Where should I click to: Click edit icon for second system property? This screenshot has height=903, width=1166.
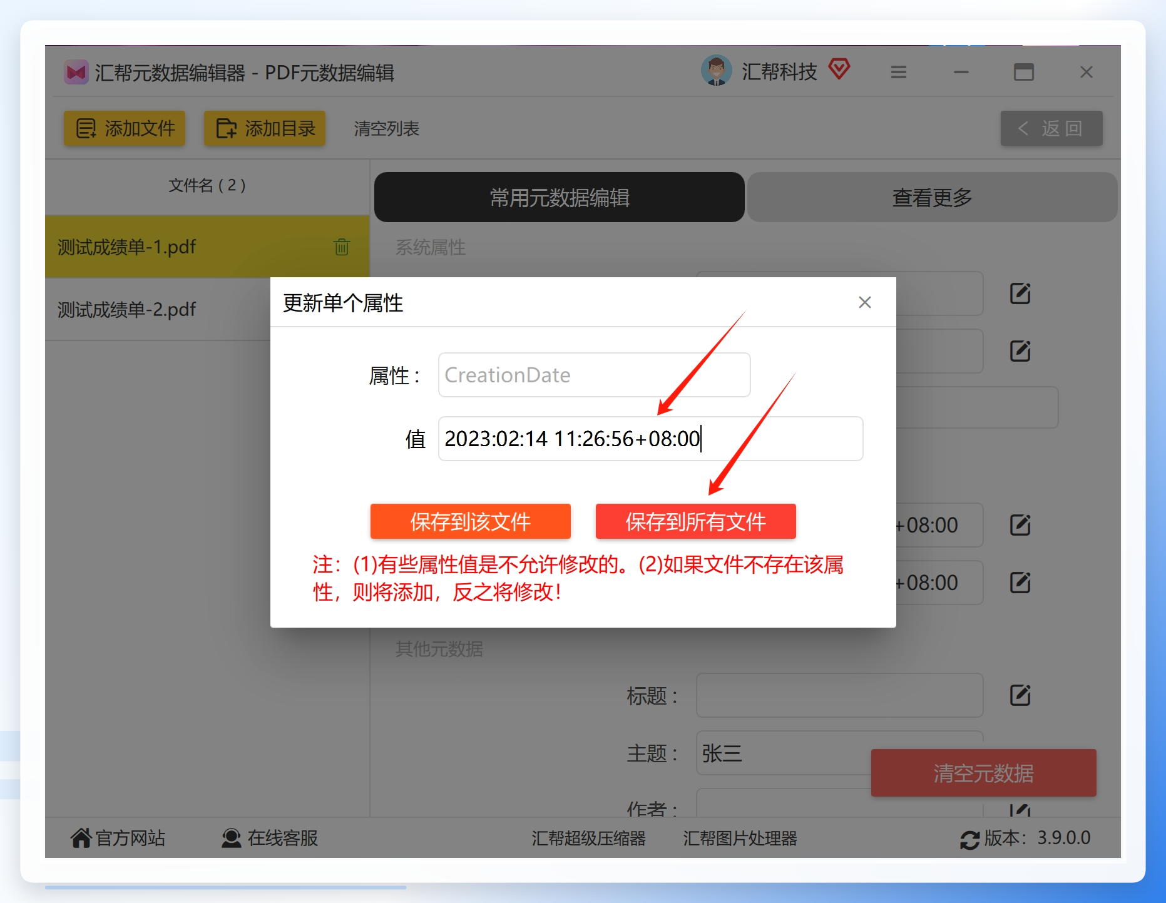pos(1020,350)
